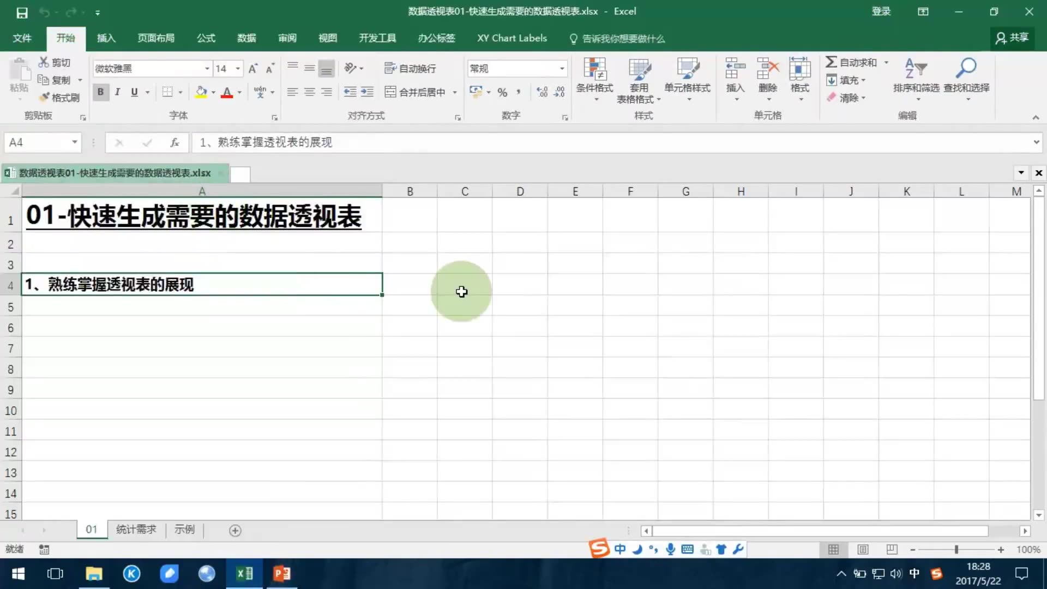Toggle the Wrap Text option
The width and height of the screenshot is (1047, 589).
(410, 69)
